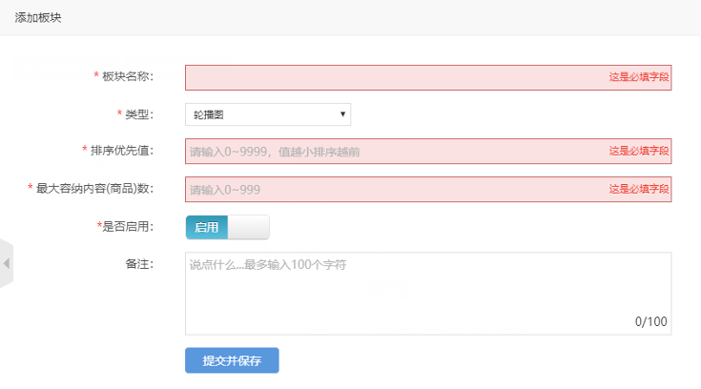Click the 最大容纳内容(商品)数 input field
The height and width of the screenshot is (389, 701).
428,189
